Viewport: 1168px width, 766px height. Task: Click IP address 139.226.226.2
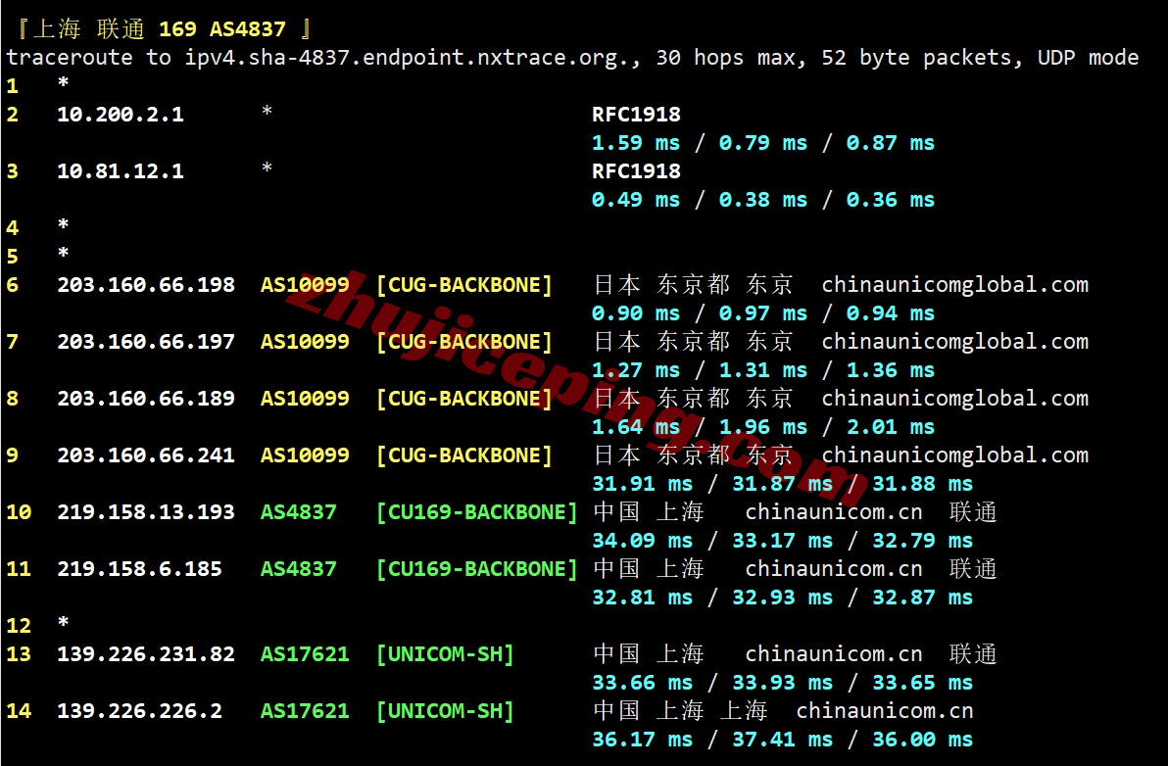click(x=139, y=711)
